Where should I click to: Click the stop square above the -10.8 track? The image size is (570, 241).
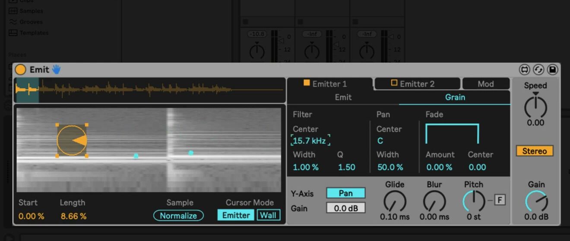click(x=245, y=22)
